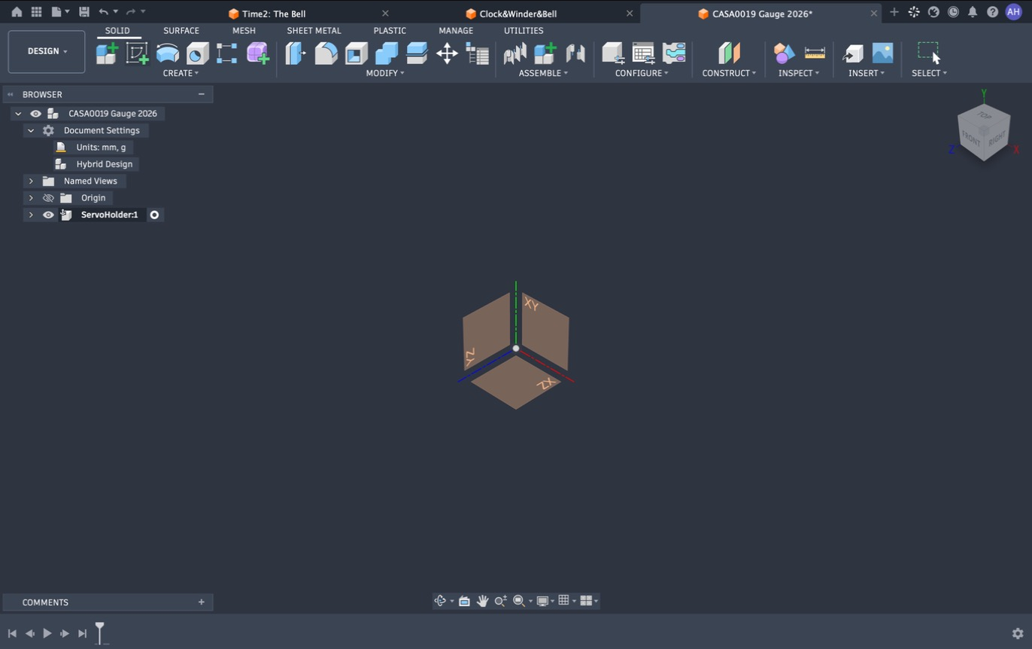Activate the Pan hand tool
1032x649 pixels.
(x=482, y=601)
